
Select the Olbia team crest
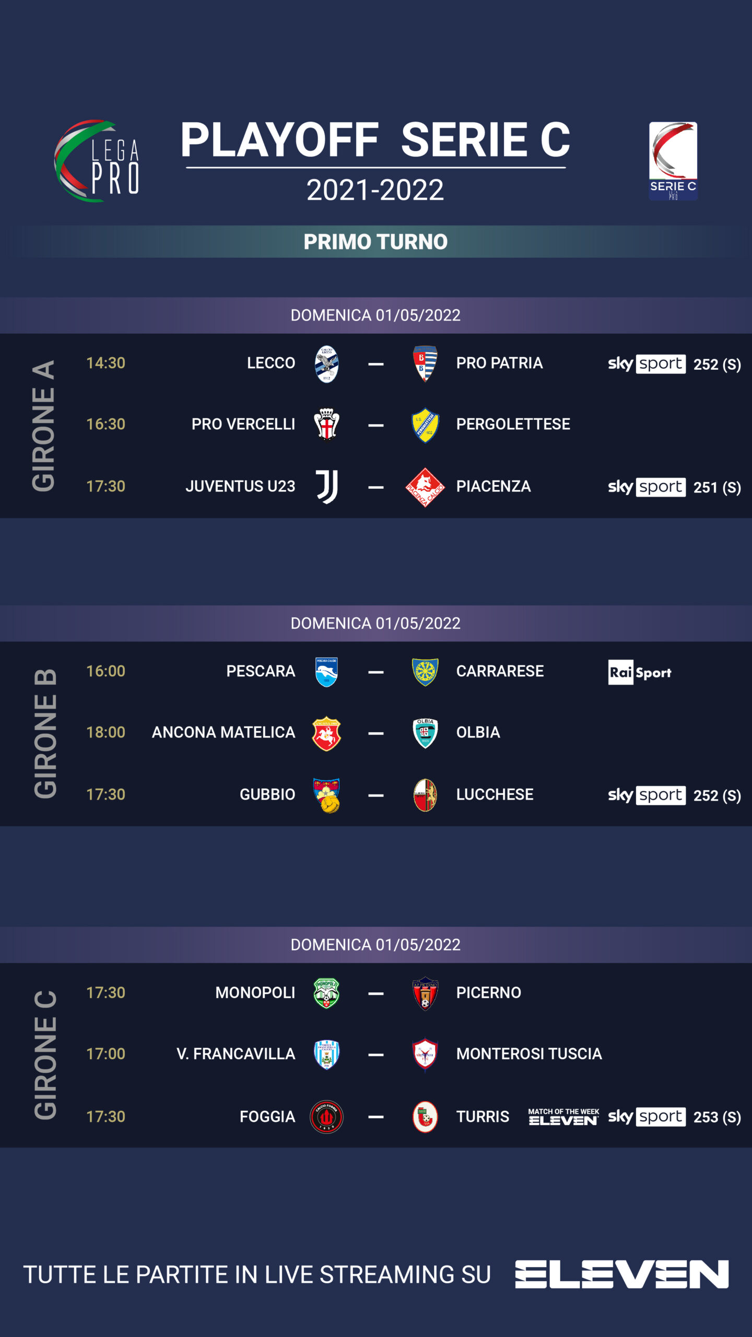425,733
